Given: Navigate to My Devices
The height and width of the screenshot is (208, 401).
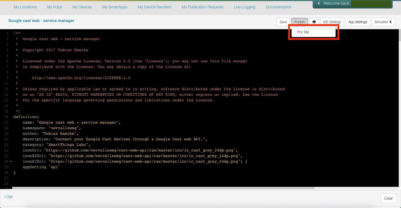Looking at the screenshot, I should [82, 7].
